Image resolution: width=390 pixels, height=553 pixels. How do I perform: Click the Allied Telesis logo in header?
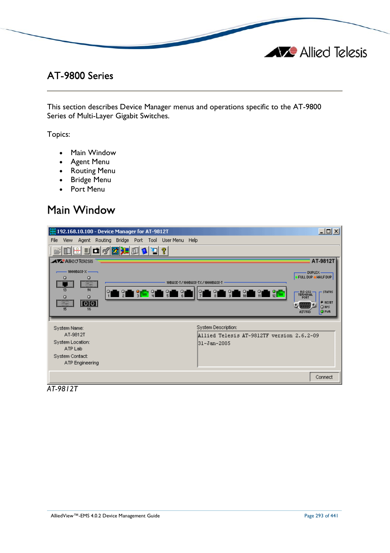[x=316, y=52]
